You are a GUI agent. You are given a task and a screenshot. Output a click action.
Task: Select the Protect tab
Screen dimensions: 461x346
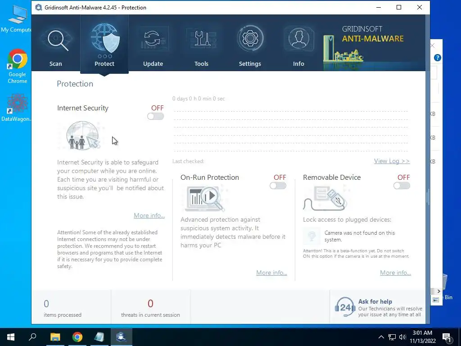click(104, 44)
